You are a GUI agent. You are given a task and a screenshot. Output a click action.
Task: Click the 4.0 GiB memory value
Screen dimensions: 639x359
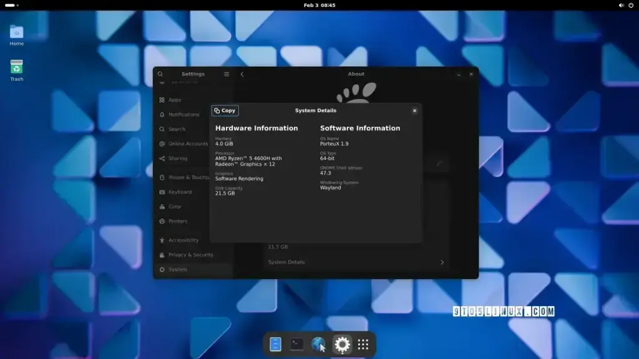224,144
